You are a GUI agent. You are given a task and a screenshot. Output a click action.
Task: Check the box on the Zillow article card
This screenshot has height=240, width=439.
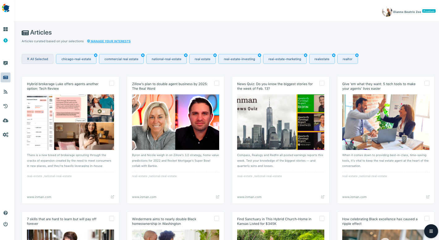tap(217, 83)
